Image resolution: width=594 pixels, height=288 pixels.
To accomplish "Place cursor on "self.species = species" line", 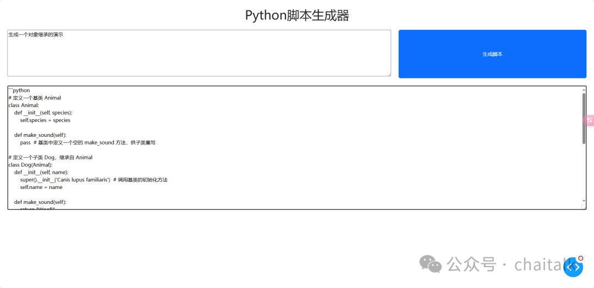I will point(45,120).
